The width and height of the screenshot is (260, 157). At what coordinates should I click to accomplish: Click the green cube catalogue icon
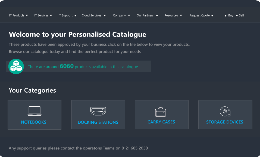click(x=16, y=66)
